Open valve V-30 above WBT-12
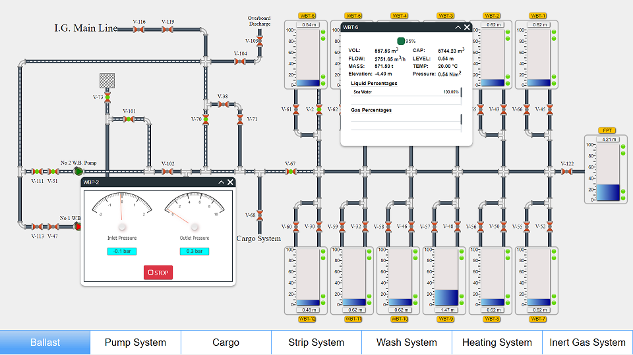Image resolution: width=633 pixels, height=355 pixels. point(319,227)
